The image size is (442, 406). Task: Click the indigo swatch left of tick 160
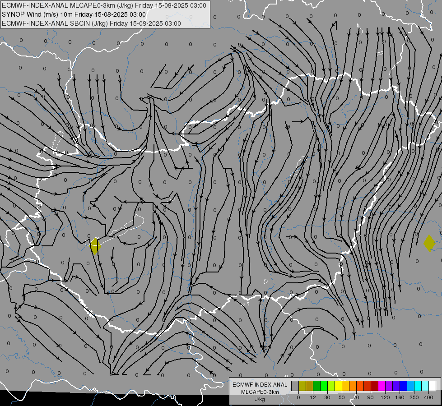tap(396, 386)
